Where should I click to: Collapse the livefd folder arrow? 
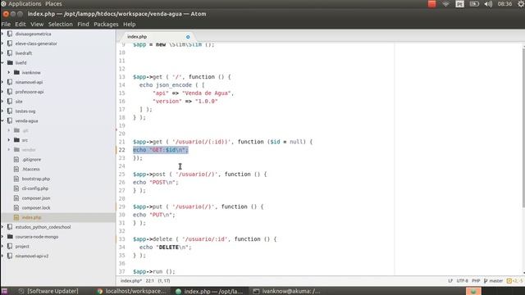pyautogui.click(x=2, y=62)
